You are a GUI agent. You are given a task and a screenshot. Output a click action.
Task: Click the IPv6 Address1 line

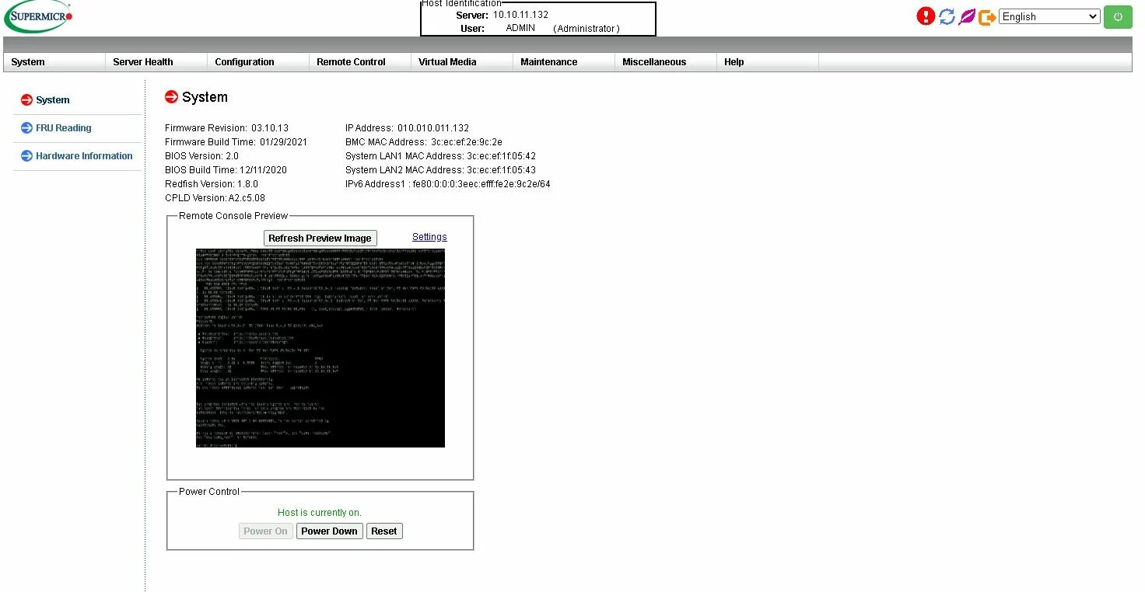click(447, 184)
